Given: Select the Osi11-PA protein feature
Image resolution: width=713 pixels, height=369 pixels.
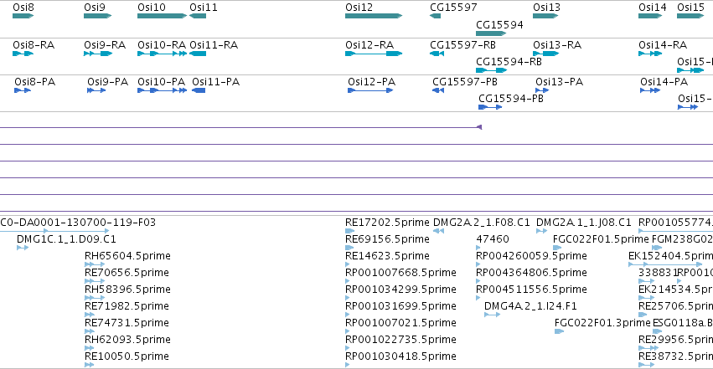Looking at the screenshot, I should (x=199, y=90).
